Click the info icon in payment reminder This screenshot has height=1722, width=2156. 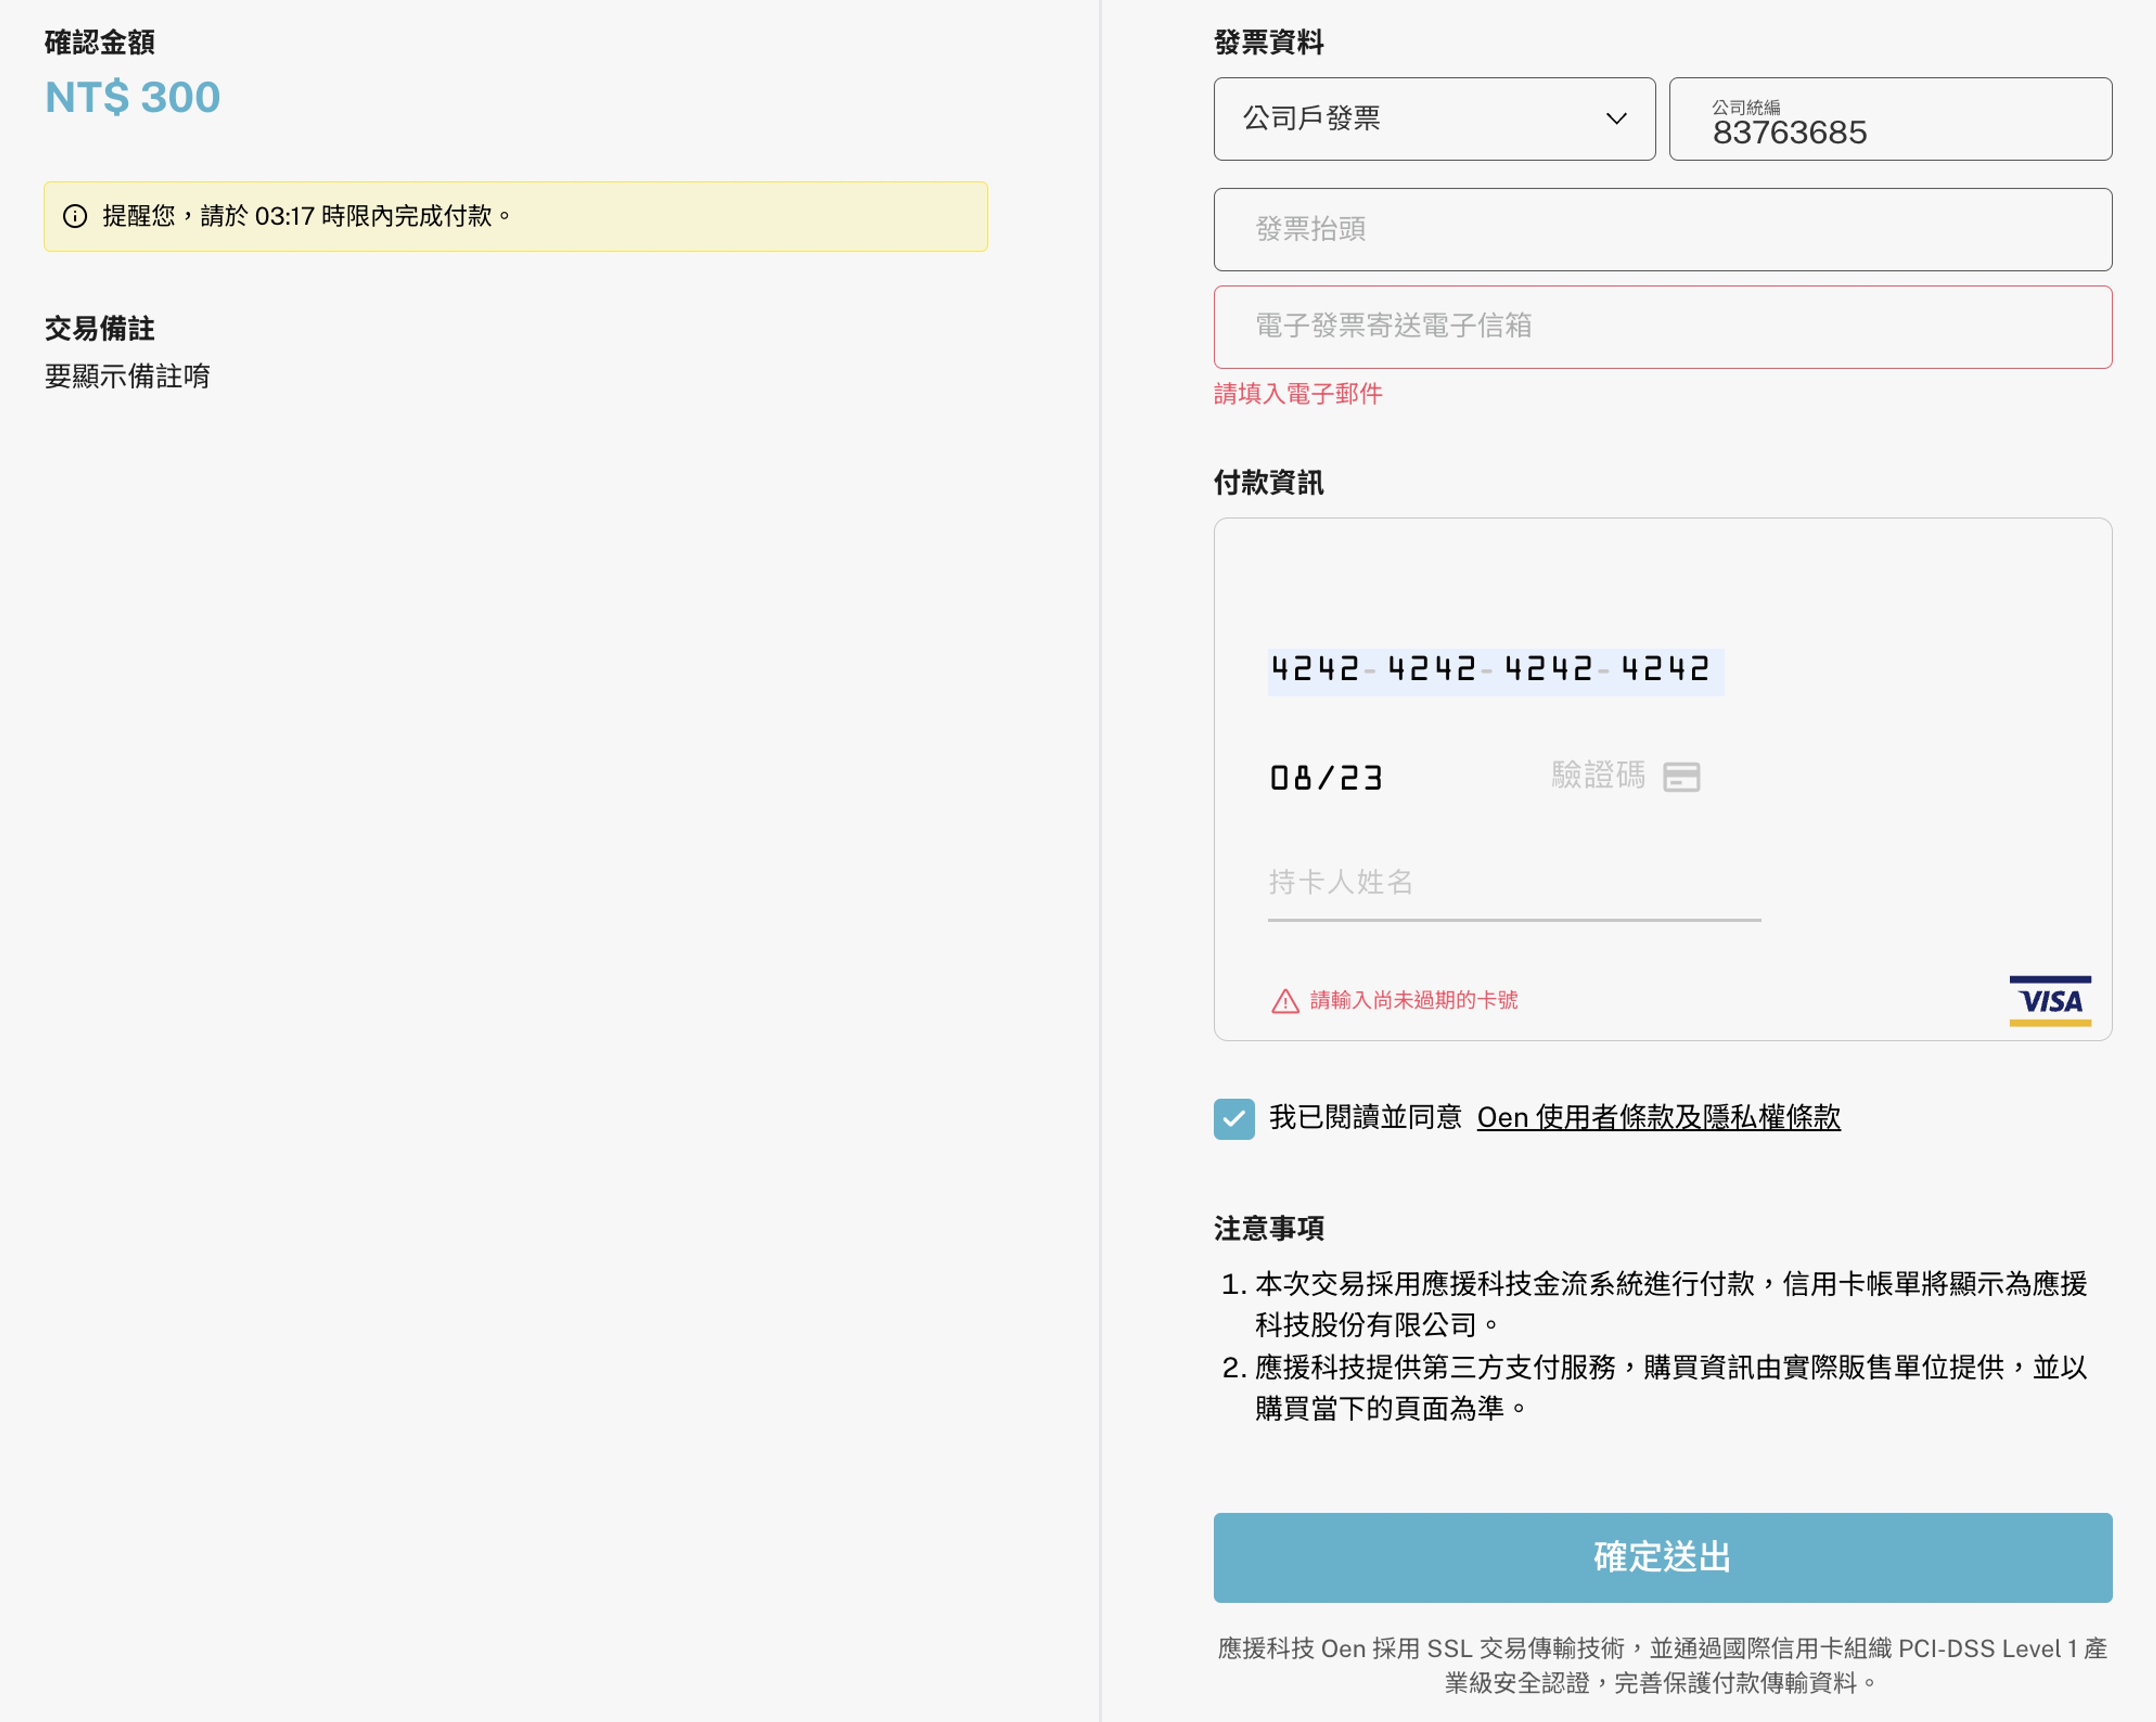[75, 216]
